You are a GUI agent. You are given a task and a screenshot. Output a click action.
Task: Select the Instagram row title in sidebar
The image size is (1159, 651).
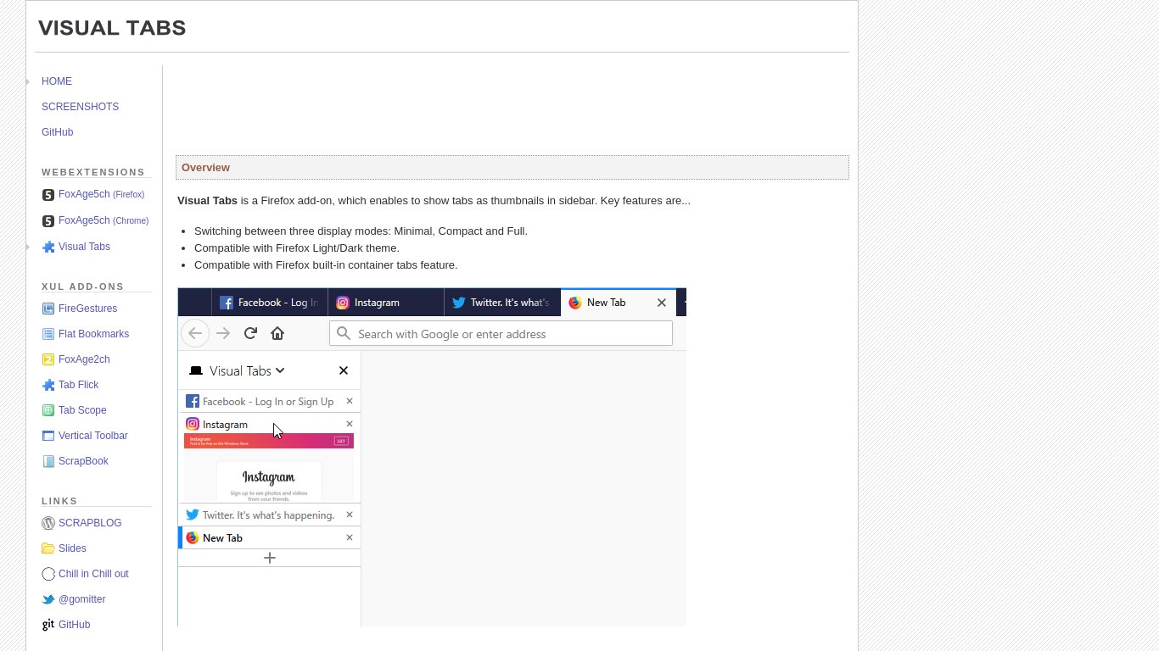pos(225,424)
